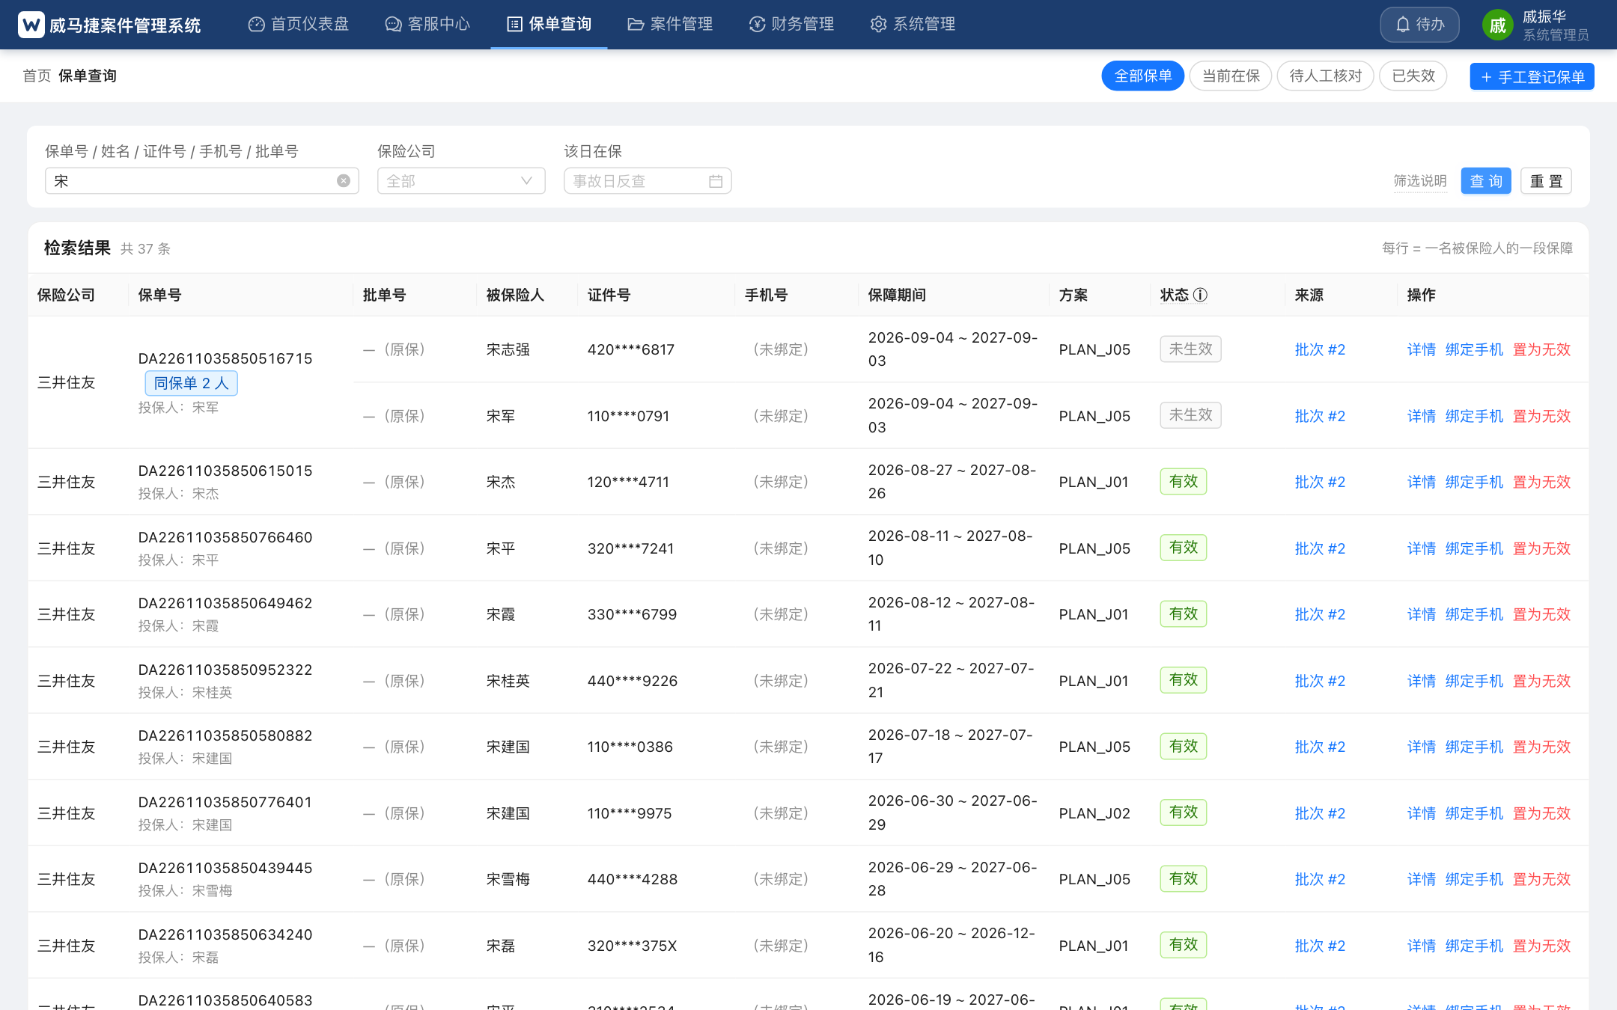This screenshot has height=1010, width=1617.
Task: Click insured name 宋桂英
Action: 508,681
